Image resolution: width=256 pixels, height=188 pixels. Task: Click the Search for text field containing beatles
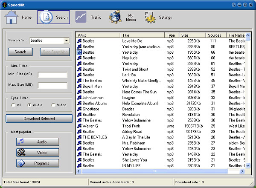(47, 40)
